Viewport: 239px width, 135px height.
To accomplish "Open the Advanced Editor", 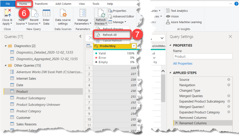I will point(121,16).
